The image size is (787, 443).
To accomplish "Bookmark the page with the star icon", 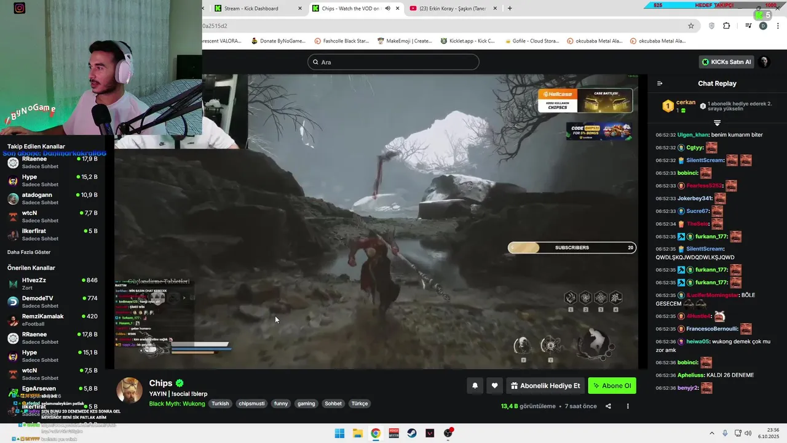I will tap(691, 26).
